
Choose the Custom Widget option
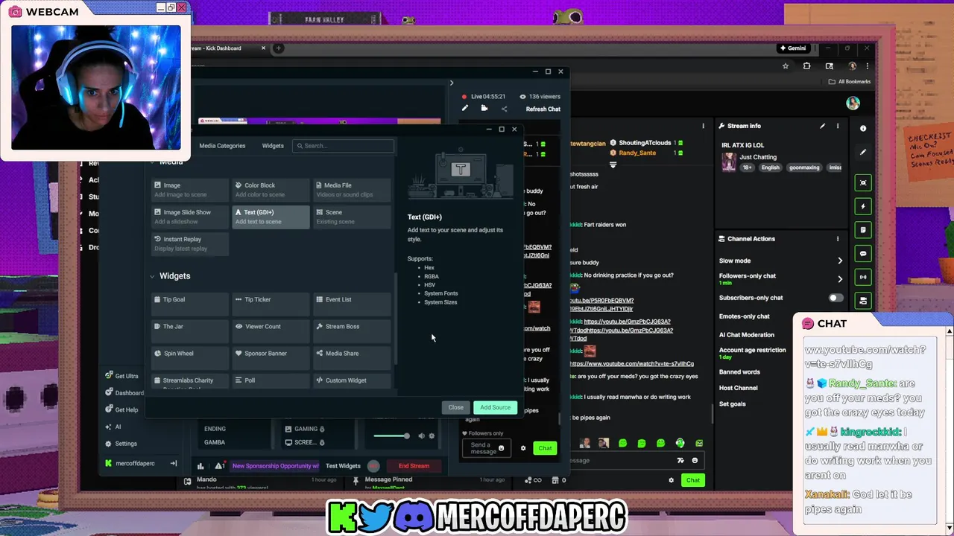(352, 380)
